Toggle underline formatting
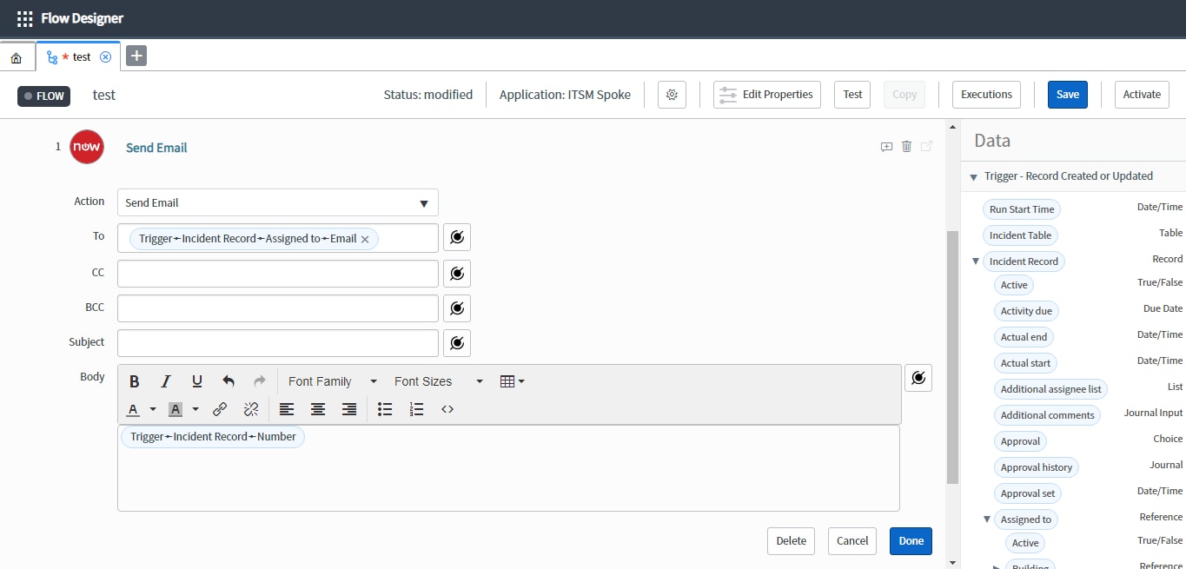 (x=197, y=381)
